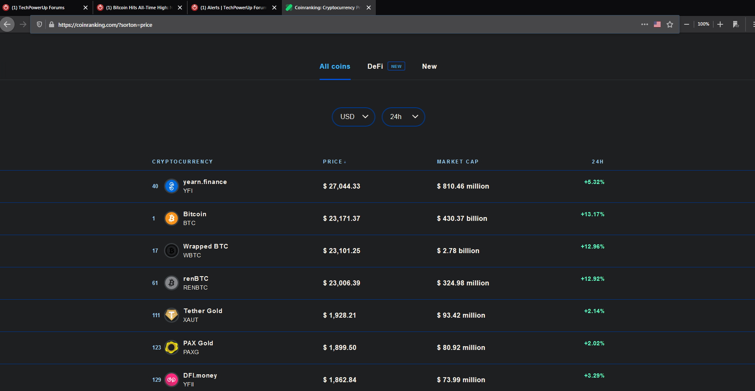Open the Tether Gold coin link

tap(203, 311)
